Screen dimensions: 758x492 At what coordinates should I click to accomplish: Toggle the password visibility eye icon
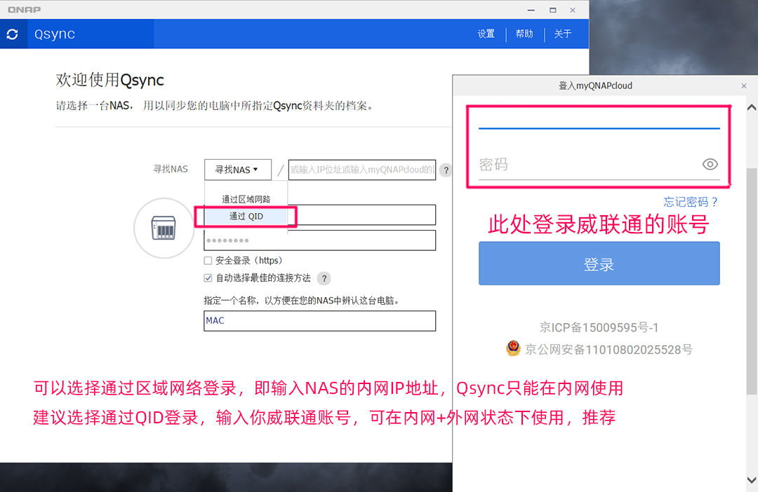(x=710, y=164)
